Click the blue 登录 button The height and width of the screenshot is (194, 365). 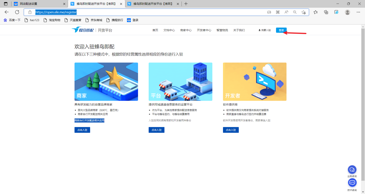pos(281,30)
